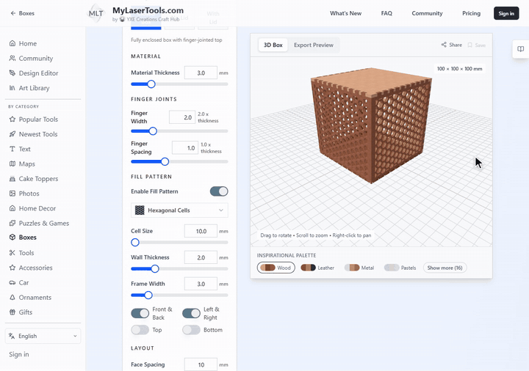Enable the Bottom fill pattern switch

coord(191,330)
